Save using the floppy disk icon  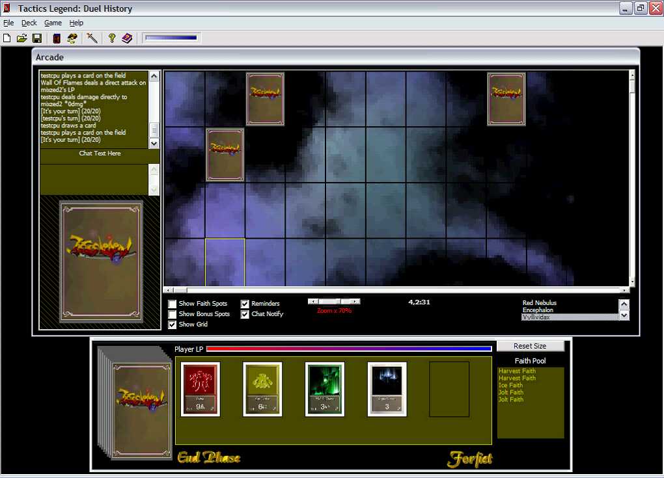click(x=36, y=38)
